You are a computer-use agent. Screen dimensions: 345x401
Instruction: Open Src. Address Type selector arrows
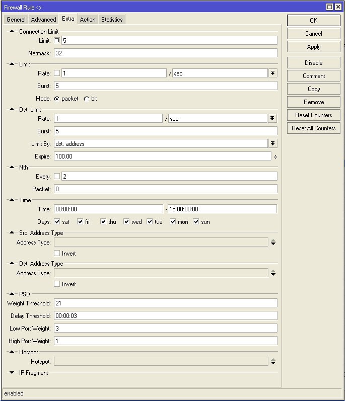click(x=273, y=242)
